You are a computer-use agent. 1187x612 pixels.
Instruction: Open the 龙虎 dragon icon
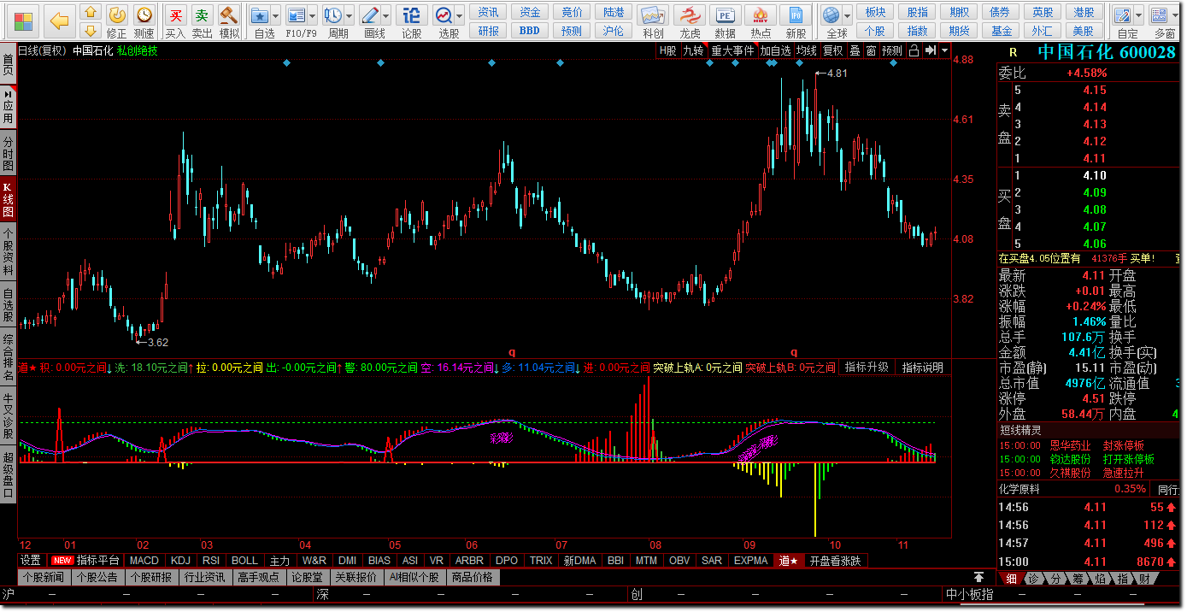(689, 15)
